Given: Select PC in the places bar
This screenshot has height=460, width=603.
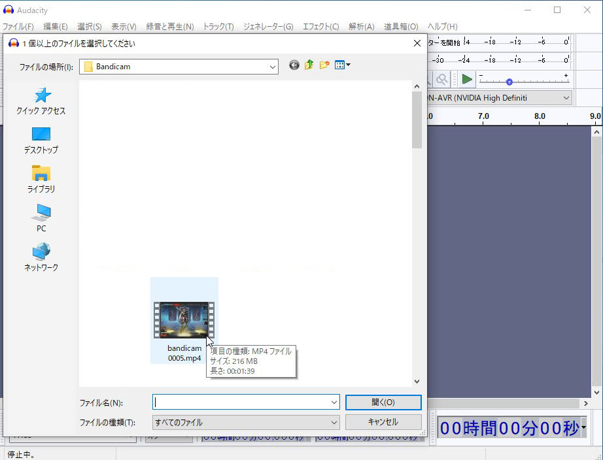Looking at the screenshot, I should click(x=41, y=218).
